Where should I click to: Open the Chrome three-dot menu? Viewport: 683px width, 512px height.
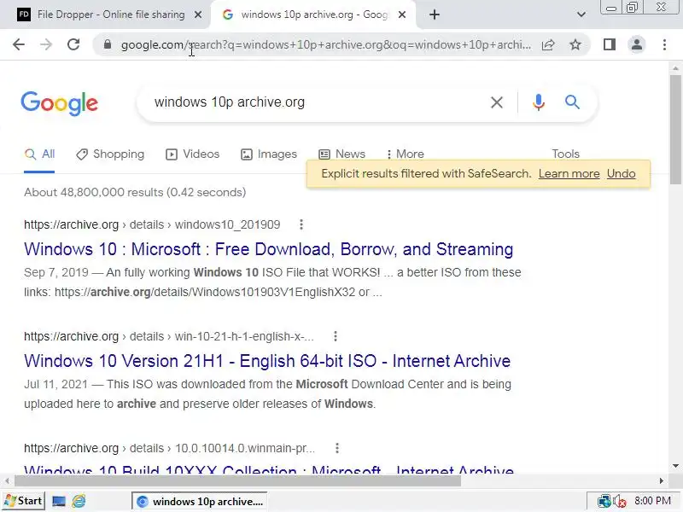[x=664, y=44]
